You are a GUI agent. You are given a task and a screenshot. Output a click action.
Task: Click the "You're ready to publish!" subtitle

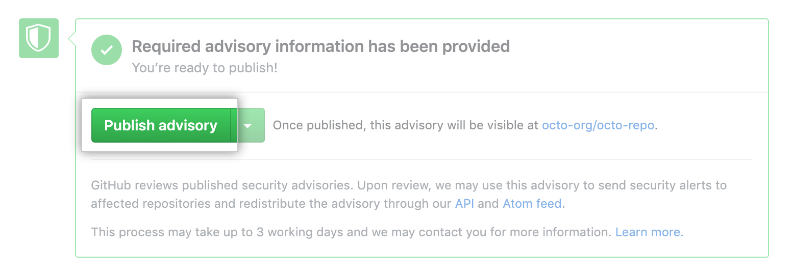click(204, 68)
